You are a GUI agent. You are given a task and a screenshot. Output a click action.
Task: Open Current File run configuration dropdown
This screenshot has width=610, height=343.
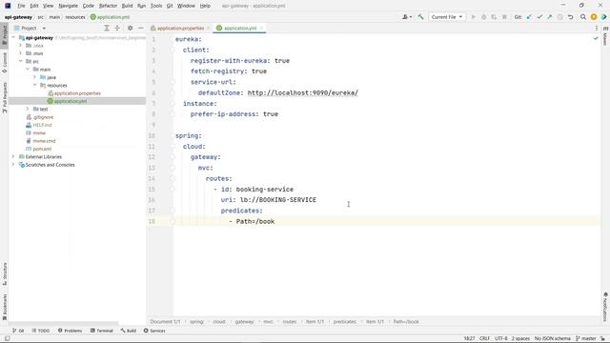tap(447, 17)
